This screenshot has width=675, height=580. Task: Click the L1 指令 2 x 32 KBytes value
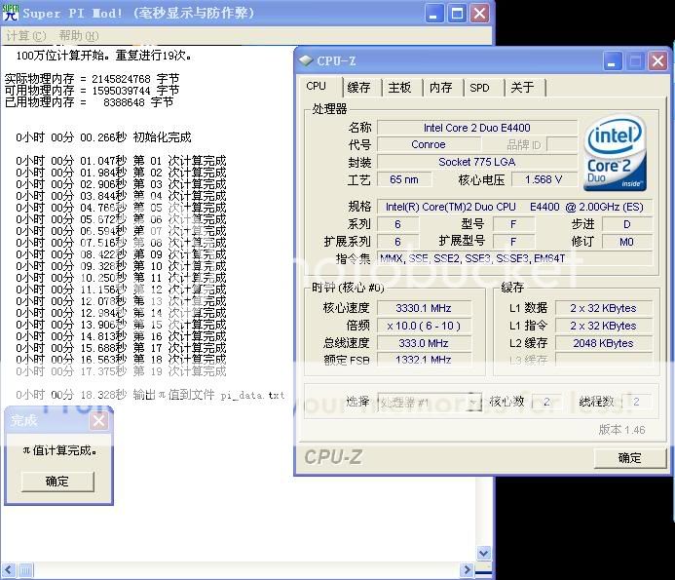604,326
